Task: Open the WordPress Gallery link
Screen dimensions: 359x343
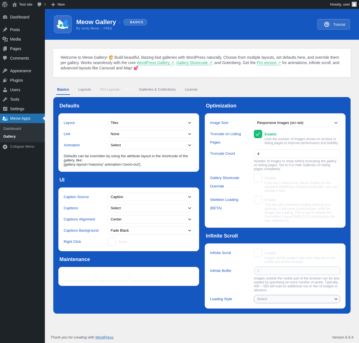Action: tap(155, 63)
